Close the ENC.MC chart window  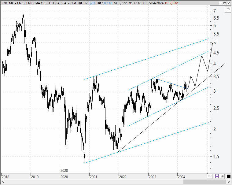click(x=229, y=3)
